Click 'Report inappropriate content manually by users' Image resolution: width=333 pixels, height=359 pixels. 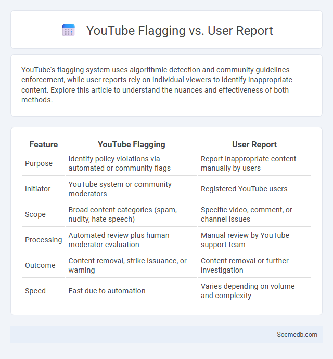point(249,163)
